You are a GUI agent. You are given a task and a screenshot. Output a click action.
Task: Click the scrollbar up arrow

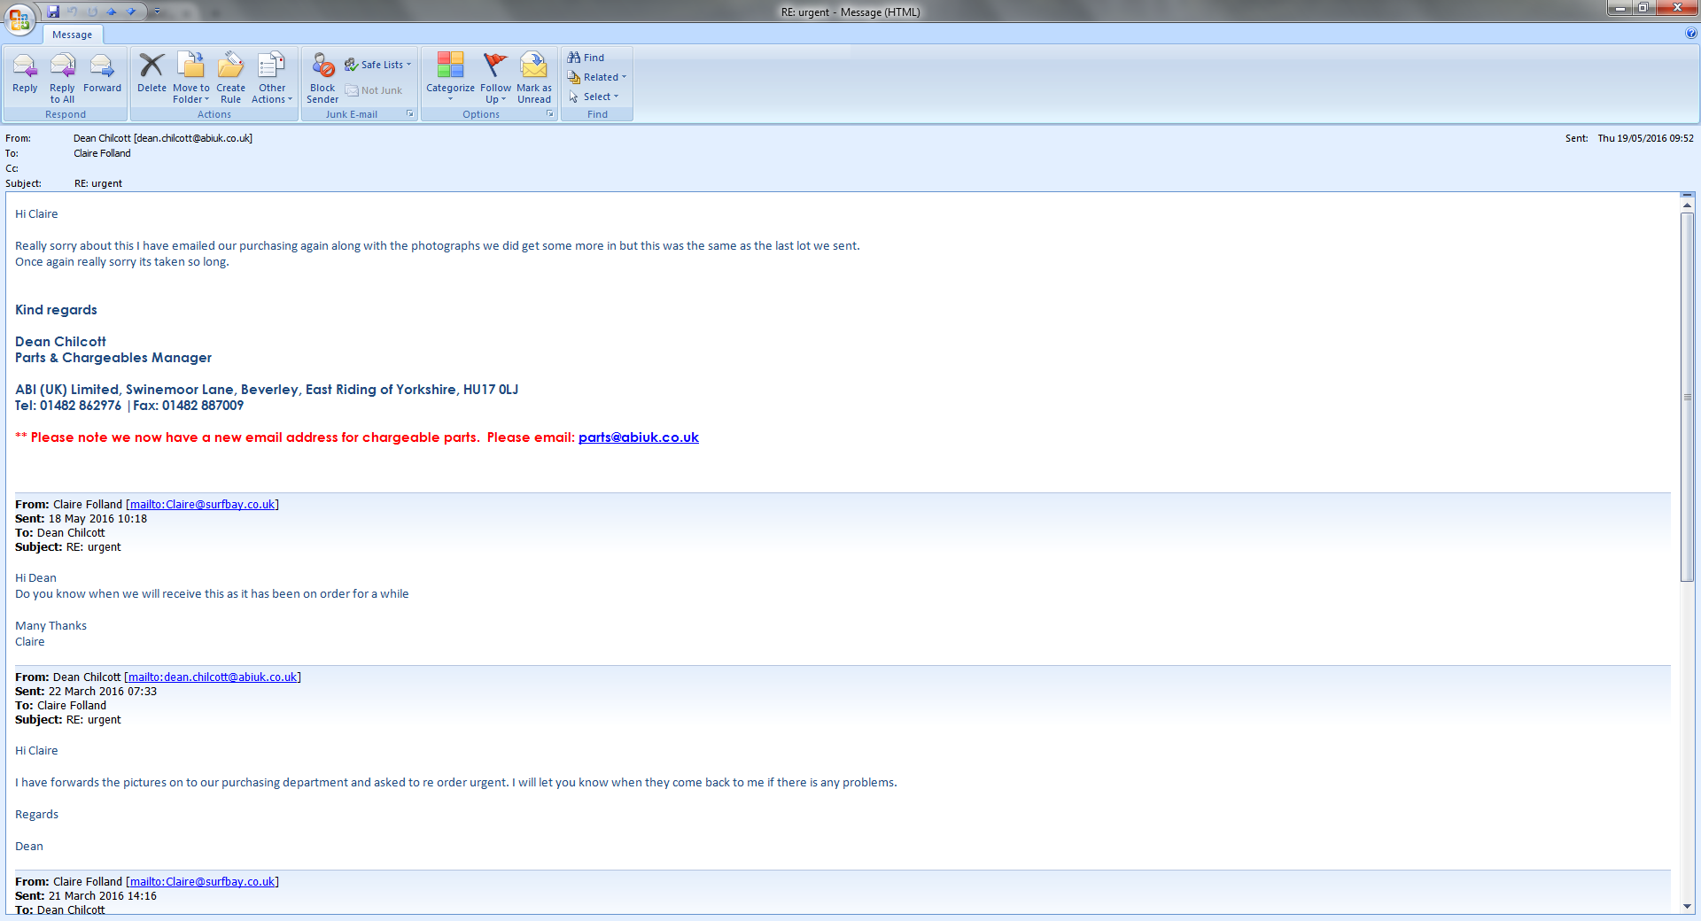click(x=1687, y=205)
